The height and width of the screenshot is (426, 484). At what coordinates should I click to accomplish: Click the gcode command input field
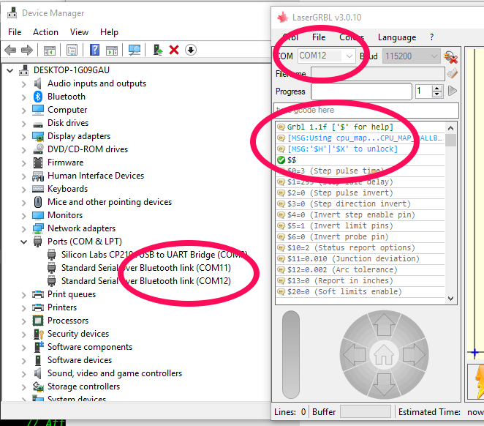click(x=366, y=110)
